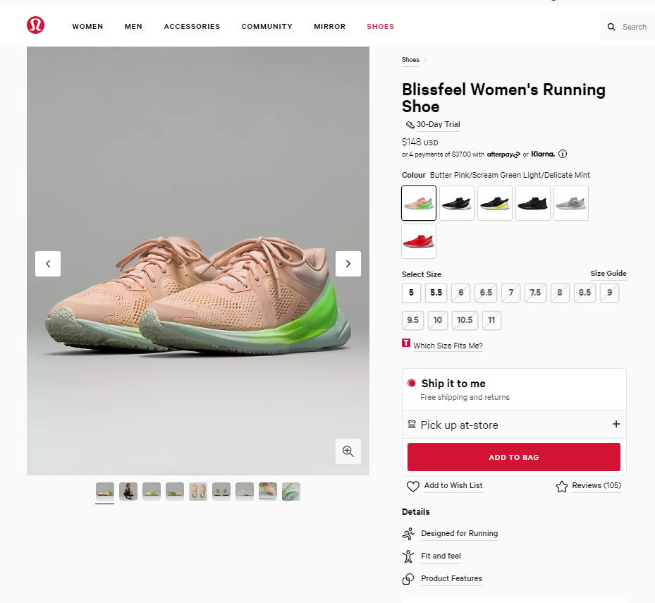The image size is (655, 603).
Task: Select thumbnail of model wearing shoes
Action: coord(128,492)
